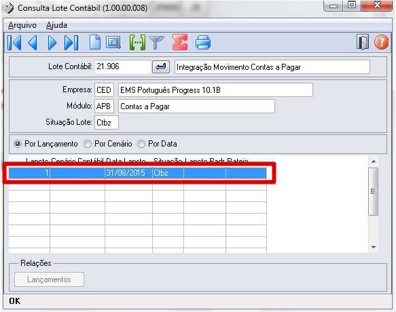Click the Módulo code field APB
The width and height of the screenshot is (396, 312).
pyautogui.click(x=104, y=106)
